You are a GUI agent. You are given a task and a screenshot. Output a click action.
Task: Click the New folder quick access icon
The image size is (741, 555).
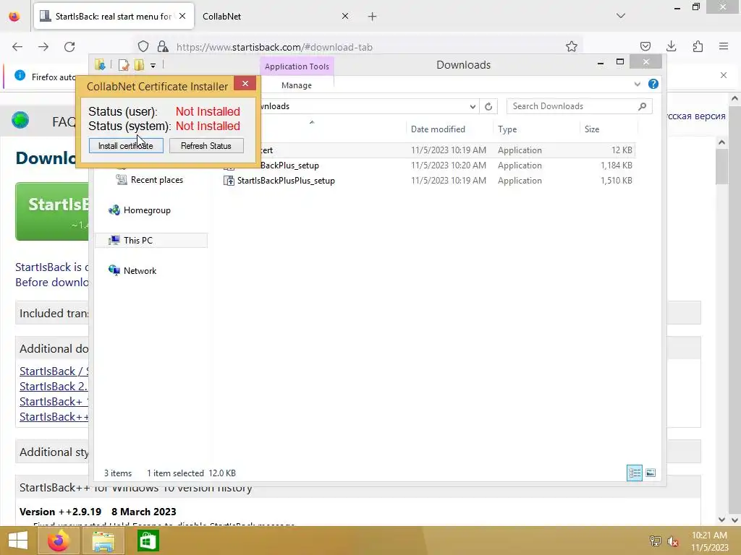pyautogui.click(x=139, y=65)
